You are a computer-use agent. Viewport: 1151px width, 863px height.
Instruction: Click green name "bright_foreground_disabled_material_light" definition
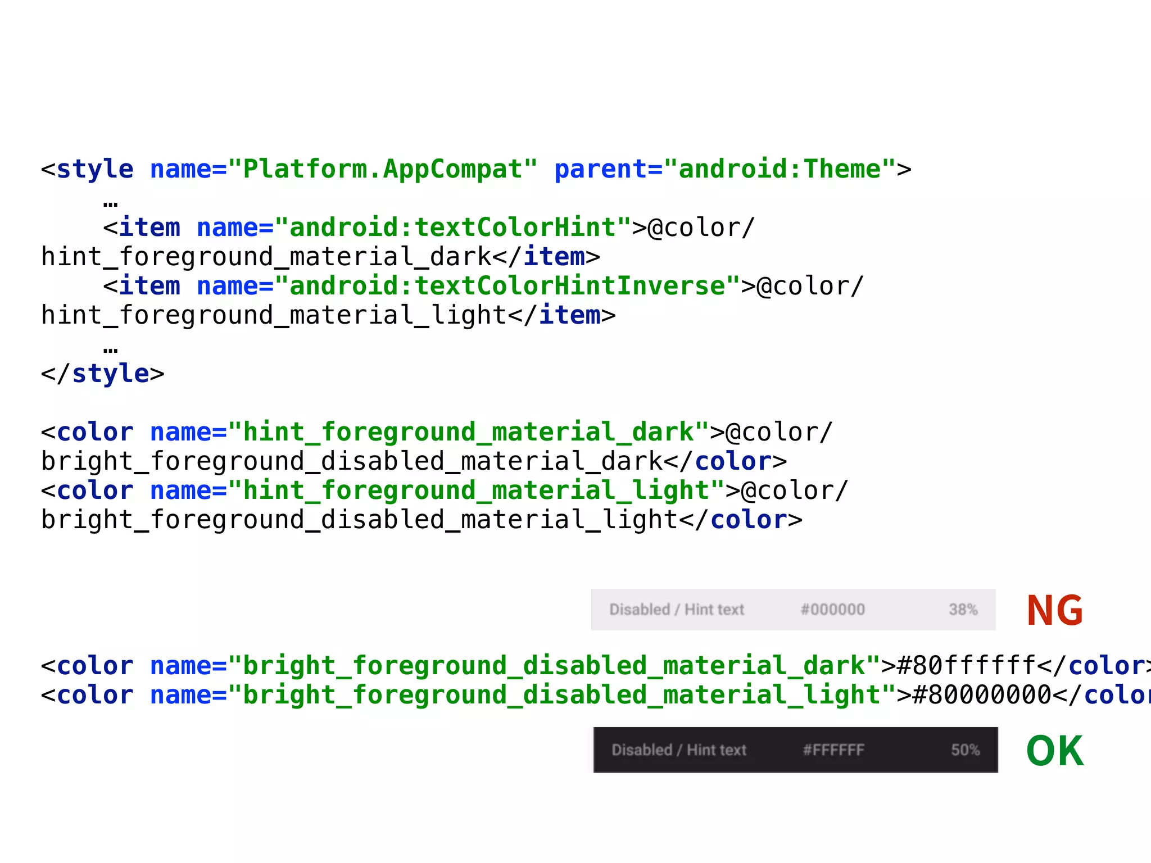pos(561,695)
